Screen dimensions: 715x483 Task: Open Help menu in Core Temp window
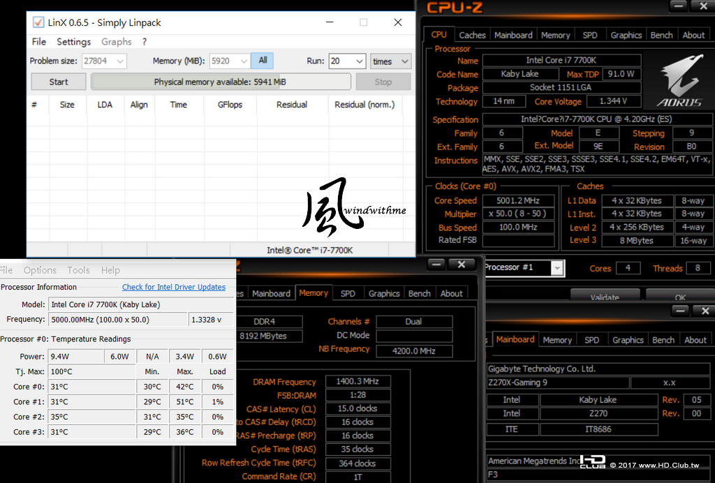pos(110,270)
